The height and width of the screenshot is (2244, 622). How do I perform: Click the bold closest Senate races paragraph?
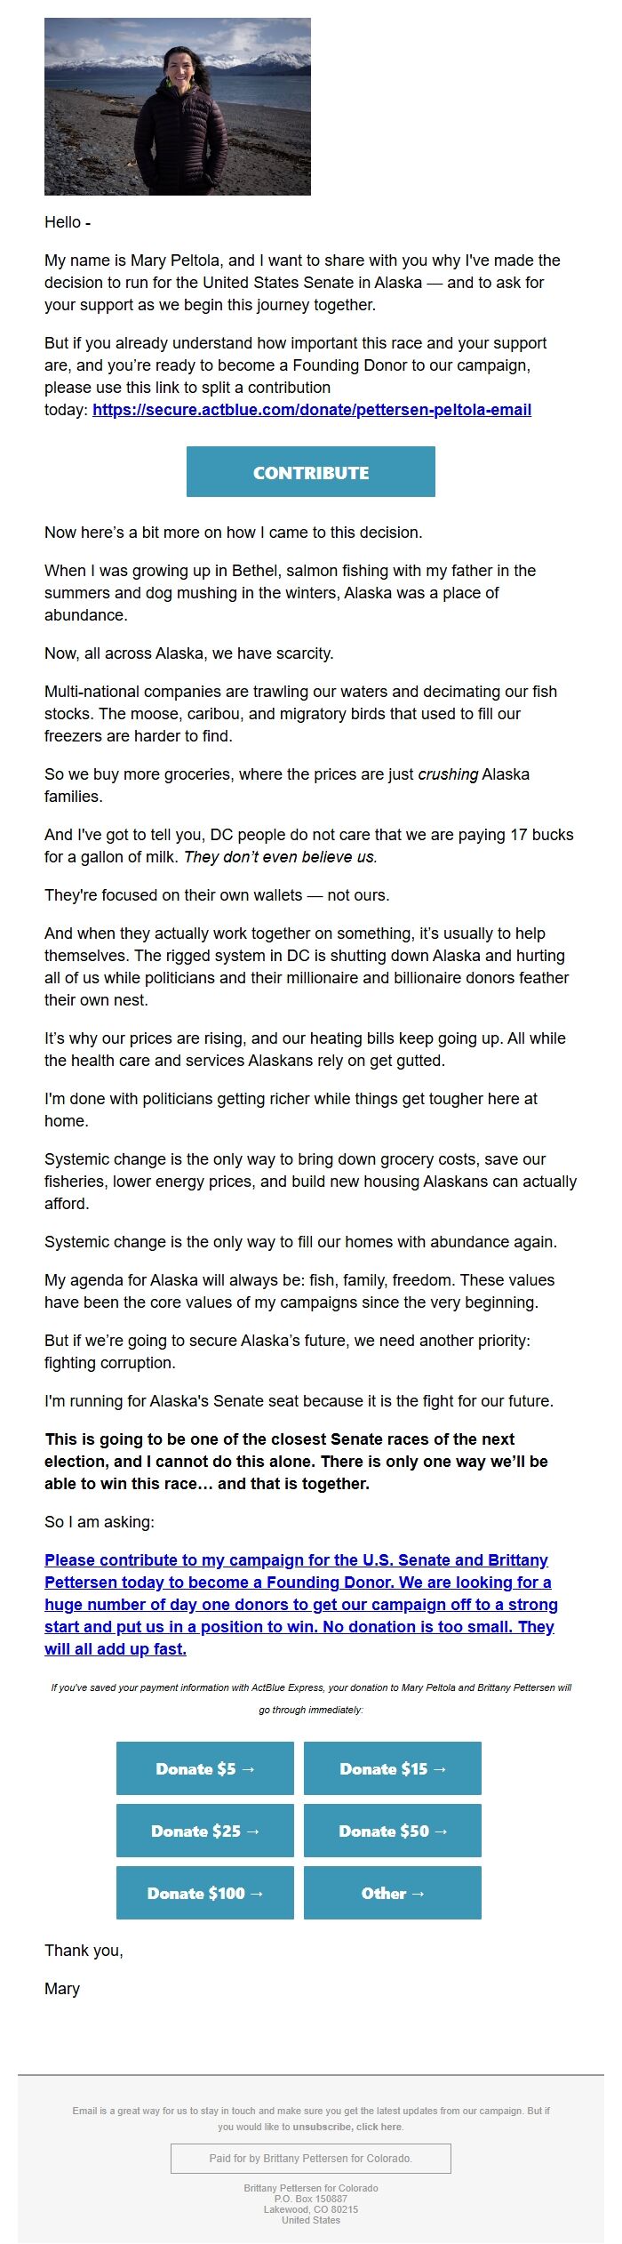pos(296,1461)
